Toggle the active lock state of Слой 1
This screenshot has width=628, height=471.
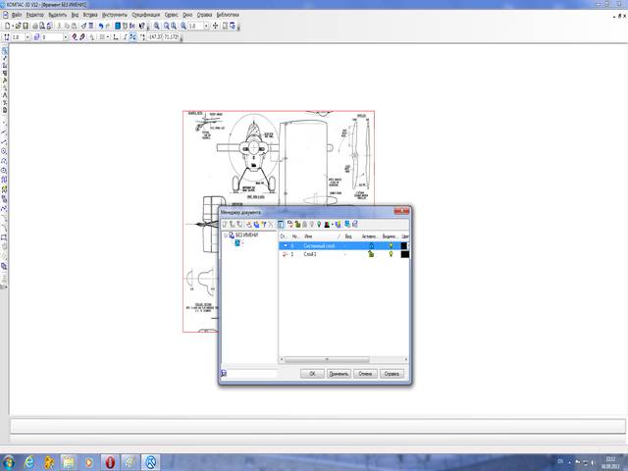371,254
